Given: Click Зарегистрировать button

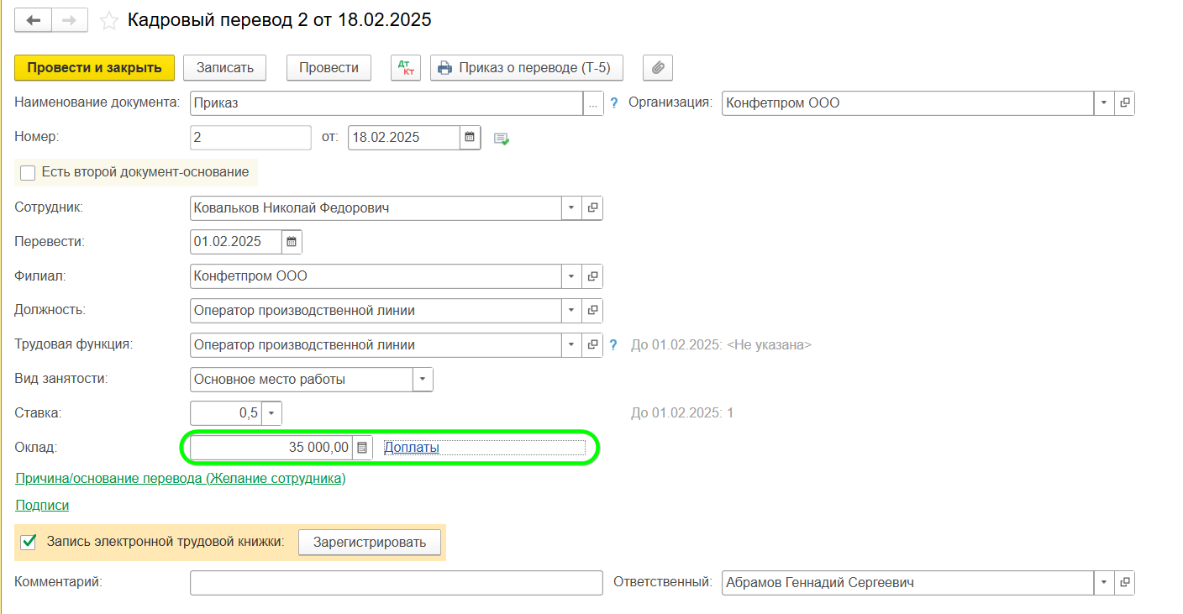Looking at the screenshot, I should coord(370,542).
